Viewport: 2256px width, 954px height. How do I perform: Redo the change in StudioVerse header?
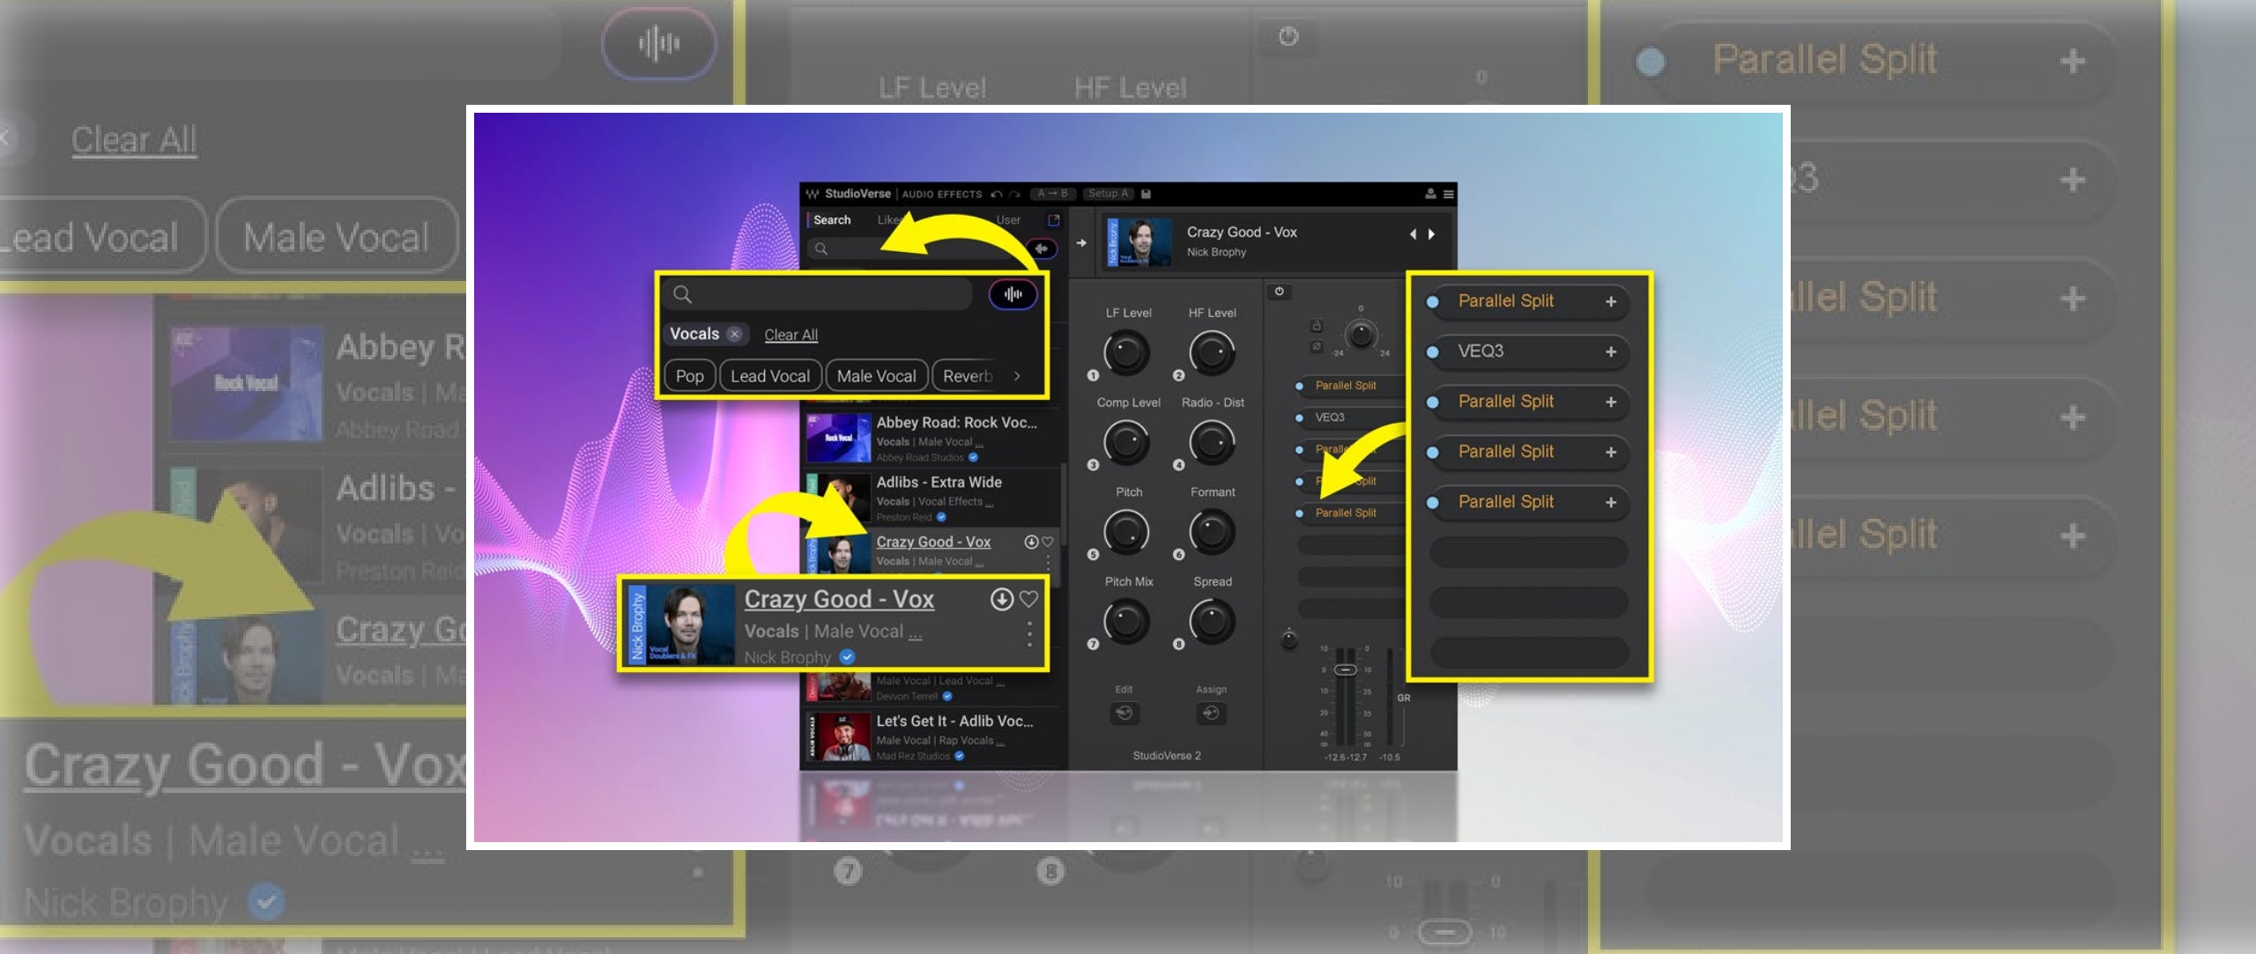click(1015, 194)
